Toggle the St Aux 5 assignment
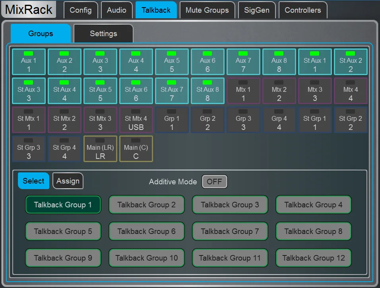Viewport: 380px width, 288px height. coord(100,91)
